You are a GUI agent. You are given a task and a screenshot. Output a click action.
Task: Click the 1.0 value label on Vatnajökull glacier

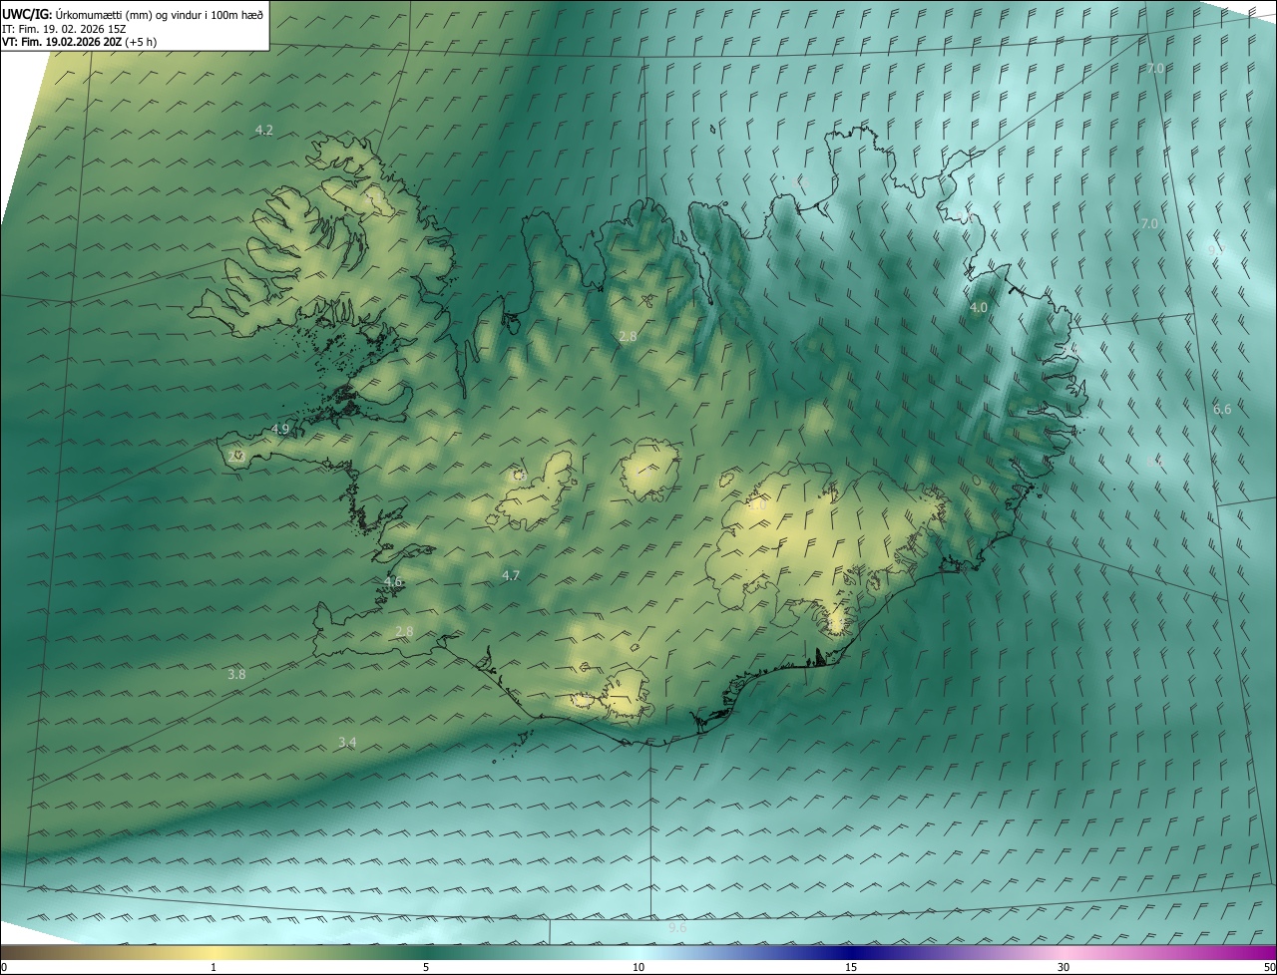(x=757, y=505)
